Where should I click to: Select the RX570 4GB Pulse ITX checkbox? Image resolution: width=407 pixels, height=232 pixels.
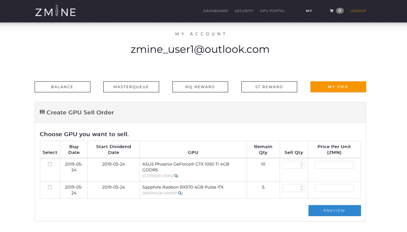click(50, 187)
